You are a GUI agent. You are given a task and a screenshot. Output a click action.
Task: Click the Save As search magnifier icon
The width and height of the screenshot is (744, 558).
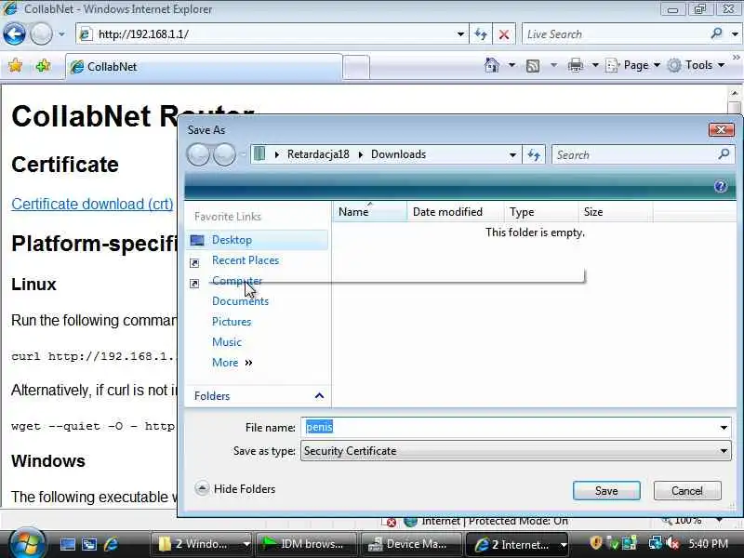tap(724, 154)
